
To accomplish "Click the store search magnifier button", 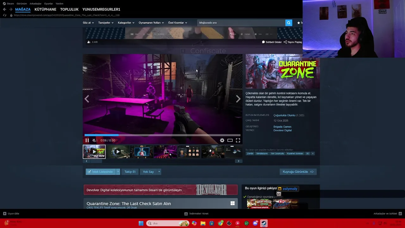I will [289, 23].
